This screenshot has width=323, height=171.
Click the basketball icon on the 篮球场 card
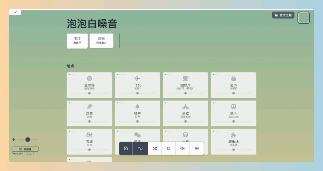[x=89, y=78]
